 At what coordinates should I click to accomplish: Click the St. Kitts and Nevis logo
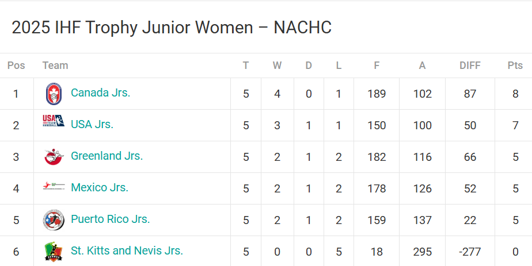click(54, 252)
